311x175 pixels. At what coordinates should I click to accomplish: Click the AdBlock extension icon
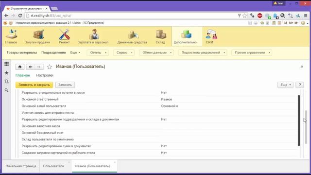(260, 16)
